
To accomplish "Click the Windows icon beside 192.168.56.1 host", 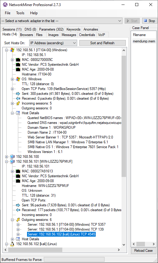I will [x=12, y=50].
